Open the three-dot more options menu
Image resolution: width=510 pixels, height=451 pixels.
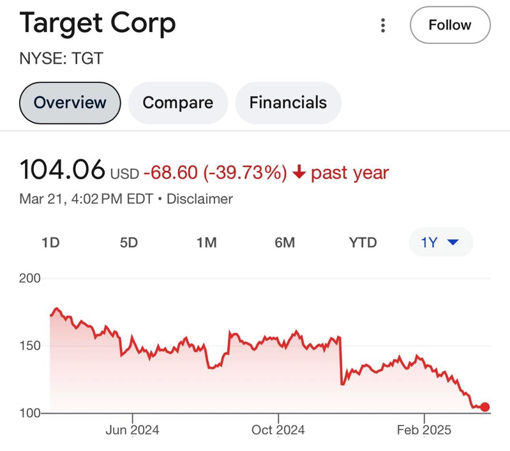(x=383, y=26)
